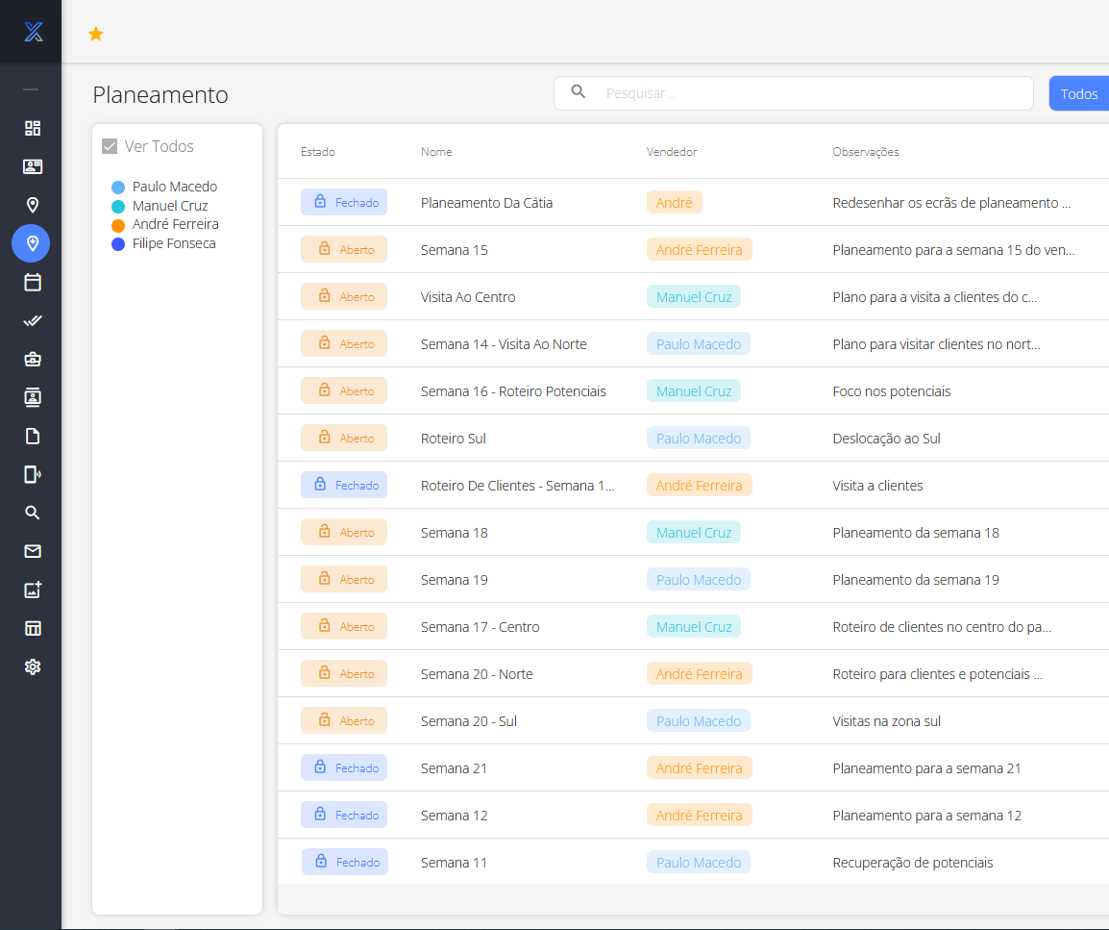Open the briefcase icon in the sidebar
1109x930 pixels.
pos(33,359)
